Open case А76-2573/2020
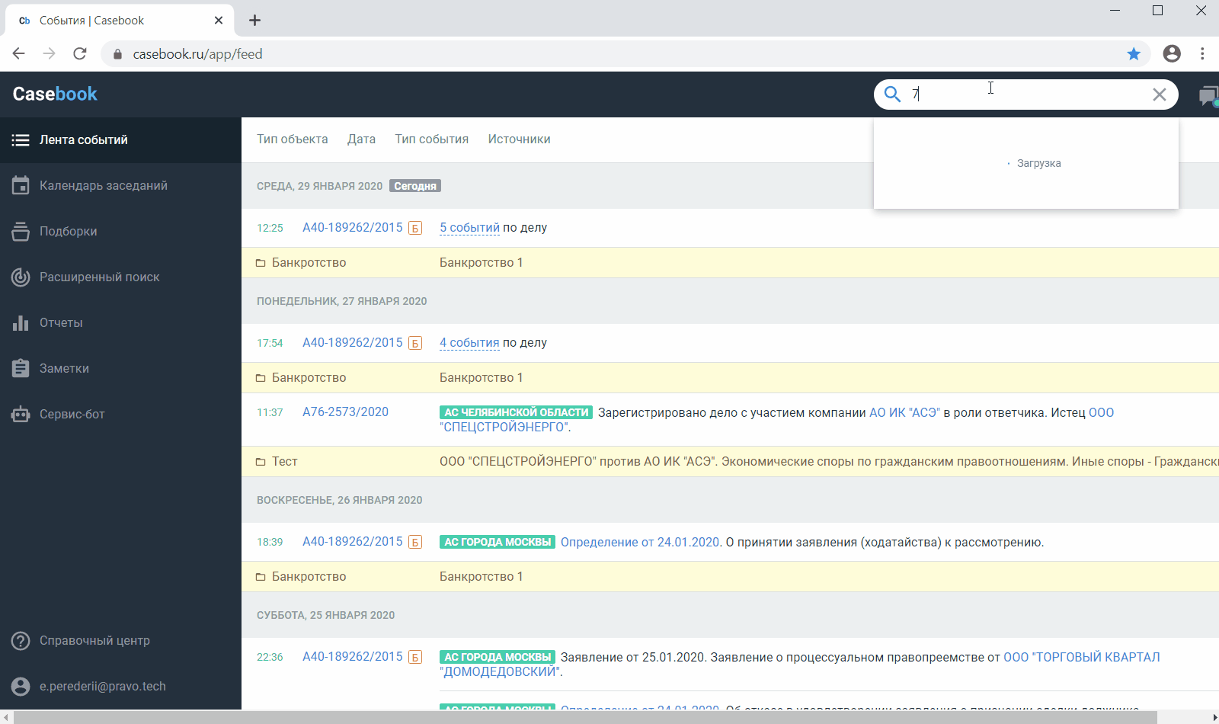The image size is (1219, 724). [345, 412]
